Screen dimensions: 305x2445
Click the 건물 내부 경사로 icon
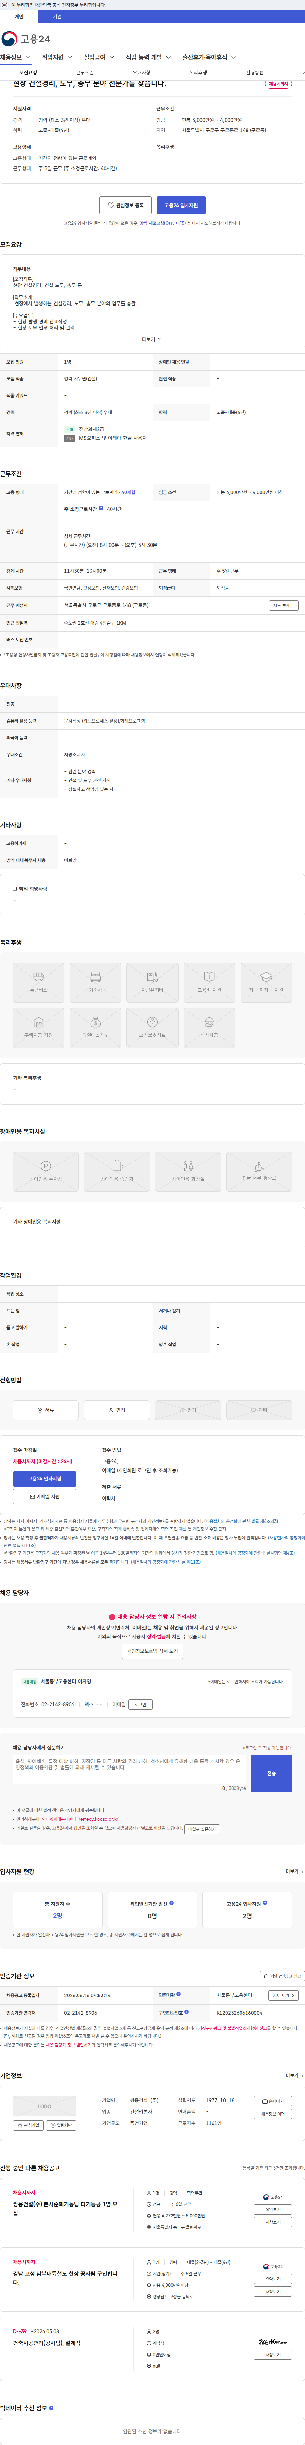point(259,1171)
